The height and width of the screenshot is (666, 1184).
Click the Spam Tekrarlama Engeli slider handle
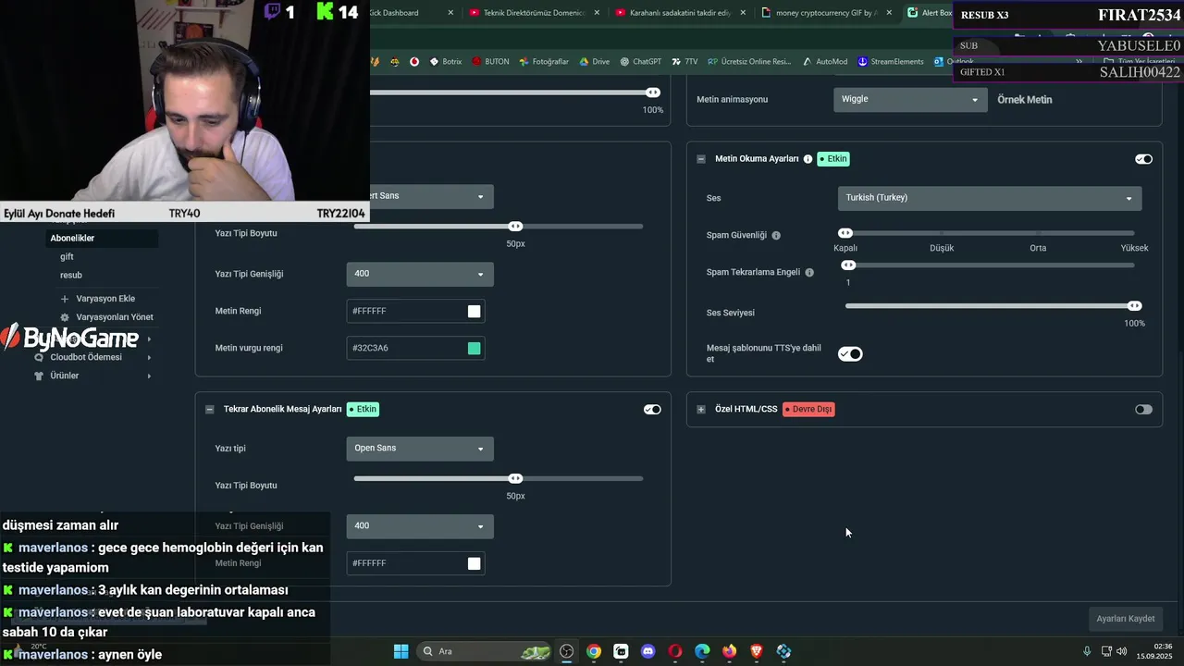(848, 265)
